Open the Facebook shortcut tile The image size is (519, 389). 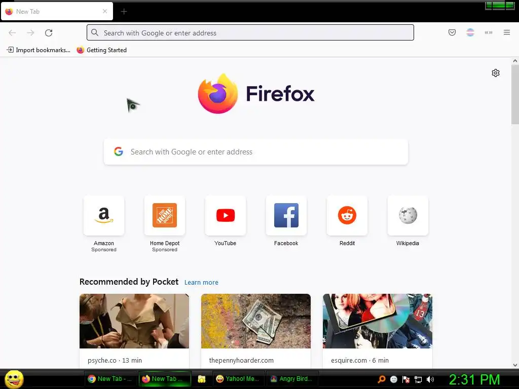click(x=286, y=215)
